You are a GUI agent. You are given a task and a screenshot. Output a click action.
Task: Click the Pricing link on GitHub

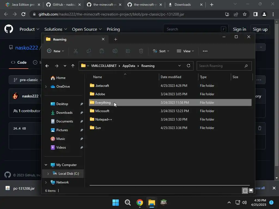[x=113, y=29]
